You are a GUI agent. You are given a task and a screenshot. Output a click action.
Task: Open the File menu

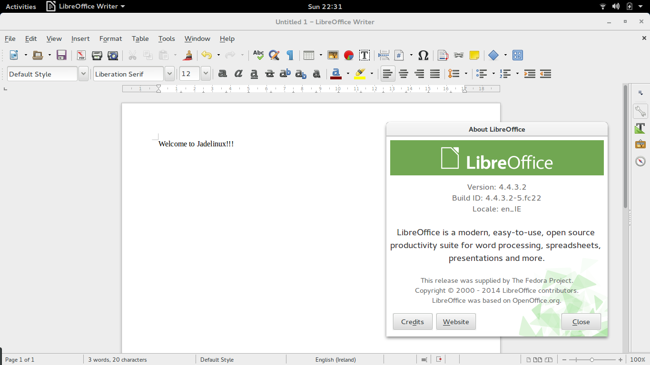[x=10, y=38]
